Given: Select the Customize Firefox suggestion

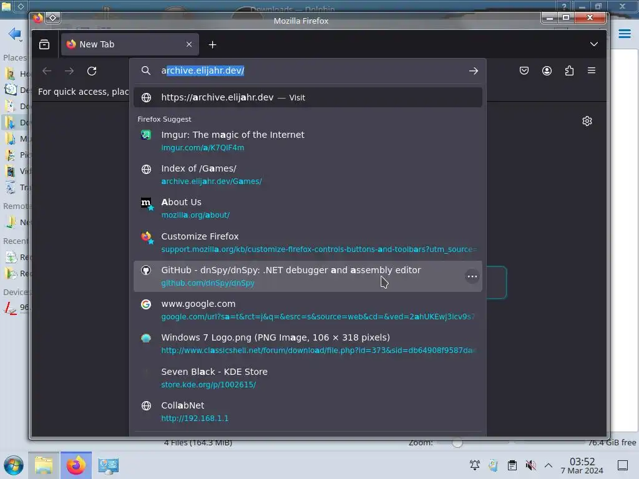Looking at the screenshot, I should click(308, 243).
